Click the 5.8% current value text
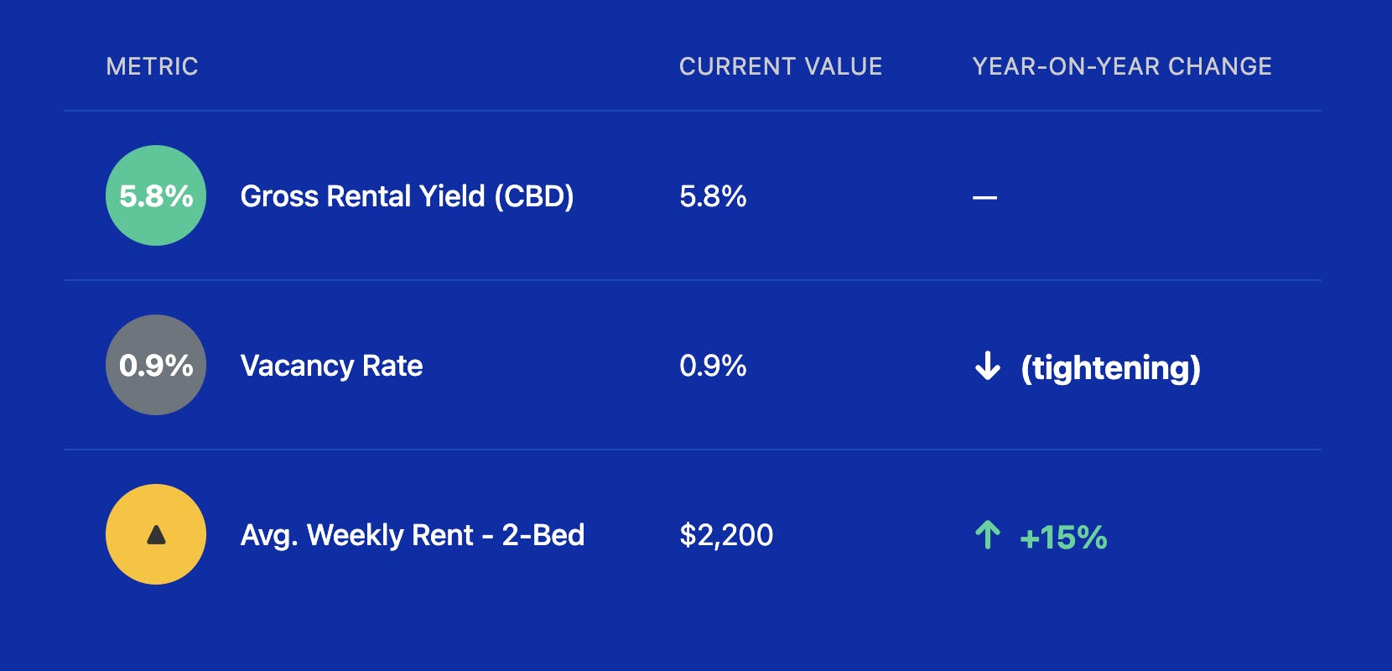1392x671 pixels. click(x=713, y=196)
